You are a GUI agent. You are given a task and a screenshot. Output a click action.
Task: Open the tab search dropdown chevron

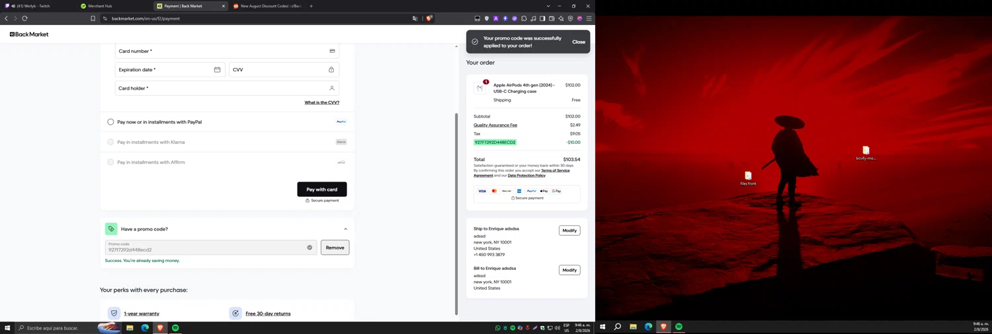tap(548, 6)
